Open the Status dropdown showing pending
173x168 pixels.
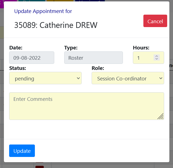click(45, 78)
